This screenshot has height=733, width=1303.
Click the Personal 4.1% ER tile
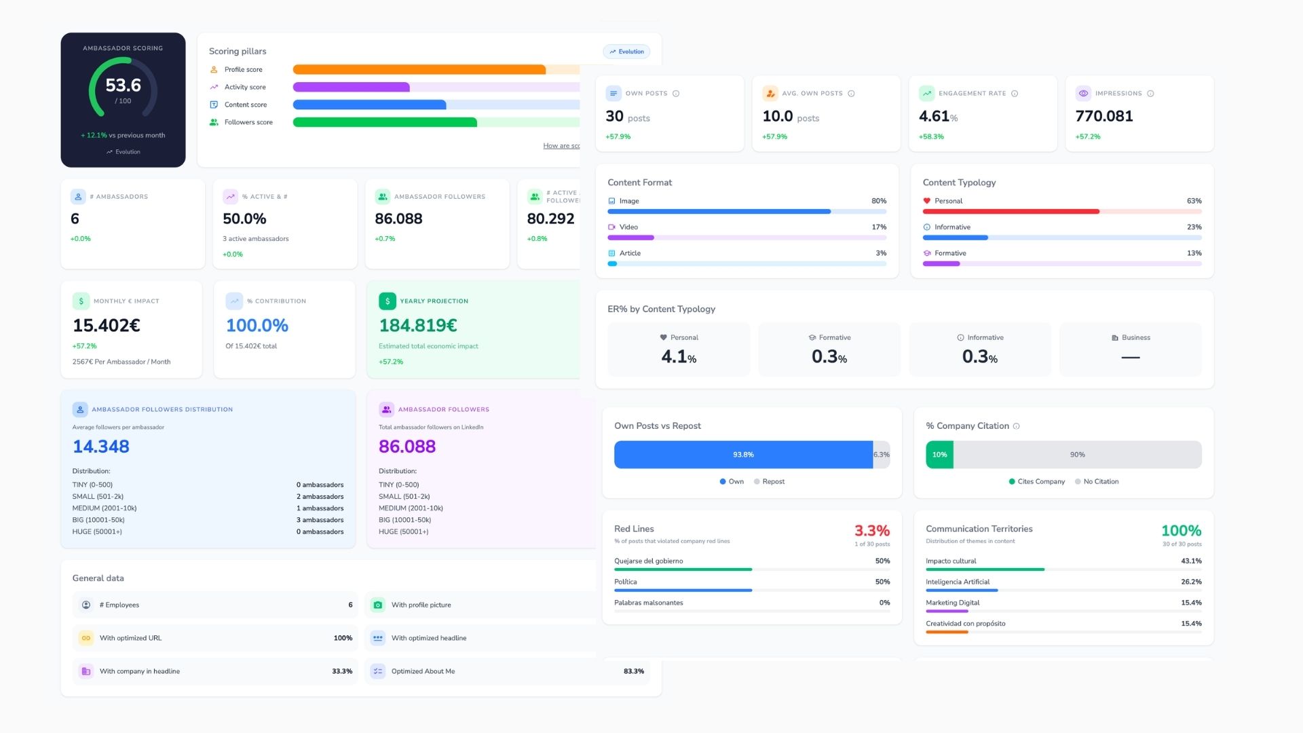tap(679, 350)
